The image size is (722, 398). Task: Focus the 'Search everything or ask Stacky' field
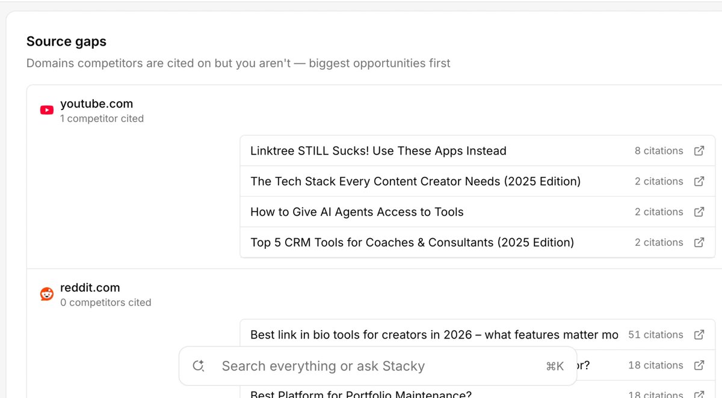click(x=378, y=366)
